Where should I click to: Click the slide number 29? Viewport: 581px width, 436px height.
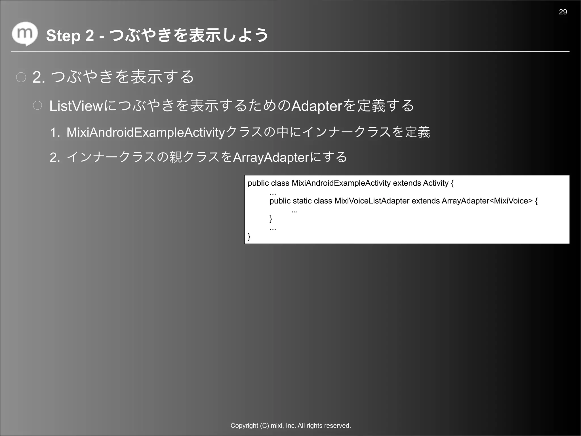tap(563, 12)
